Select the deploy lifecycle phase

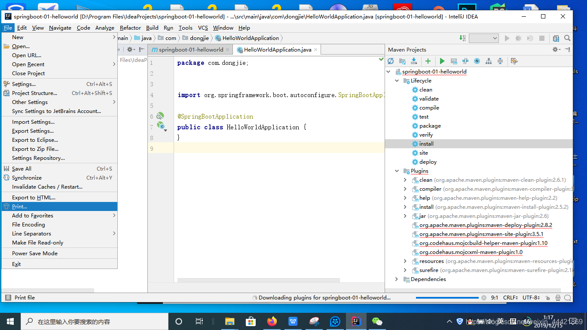click(428, 162)
